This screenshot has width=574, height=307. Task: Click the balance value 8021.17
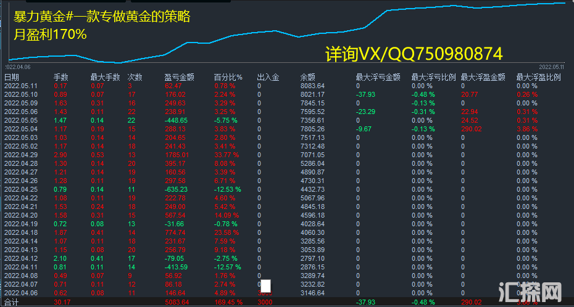312,95
